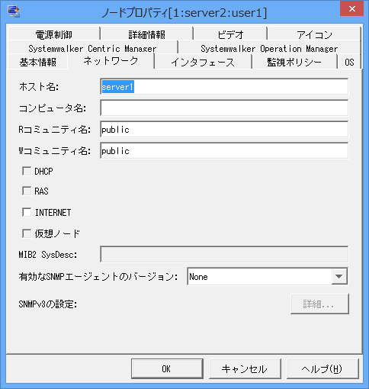Open the 詳細情報 tab
Screen dimensions: 369x389
pyautogui.click(x=146, y=34)
